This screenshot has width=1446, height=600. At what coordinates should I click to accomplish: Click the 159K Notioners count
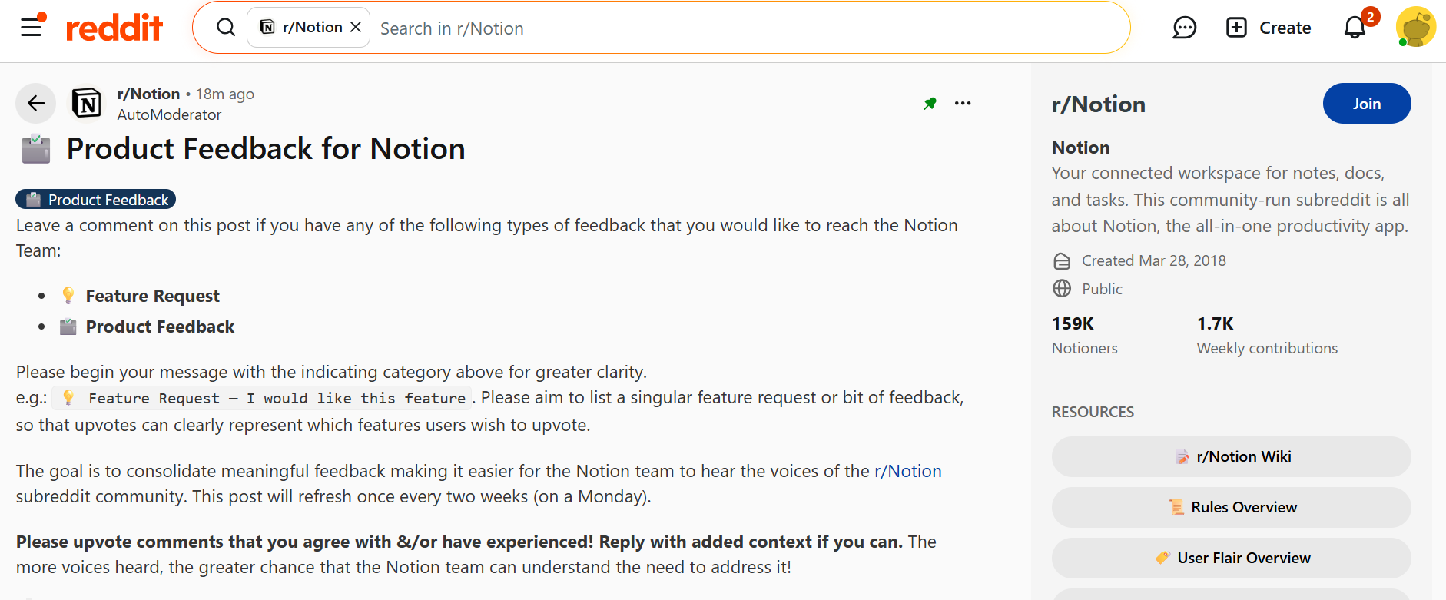pyautogui.click(x=1085, y=335)
